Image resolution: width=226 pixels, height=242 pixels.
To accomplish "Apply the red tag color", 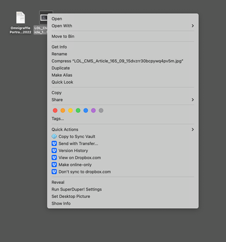I will tap(55, 111).
